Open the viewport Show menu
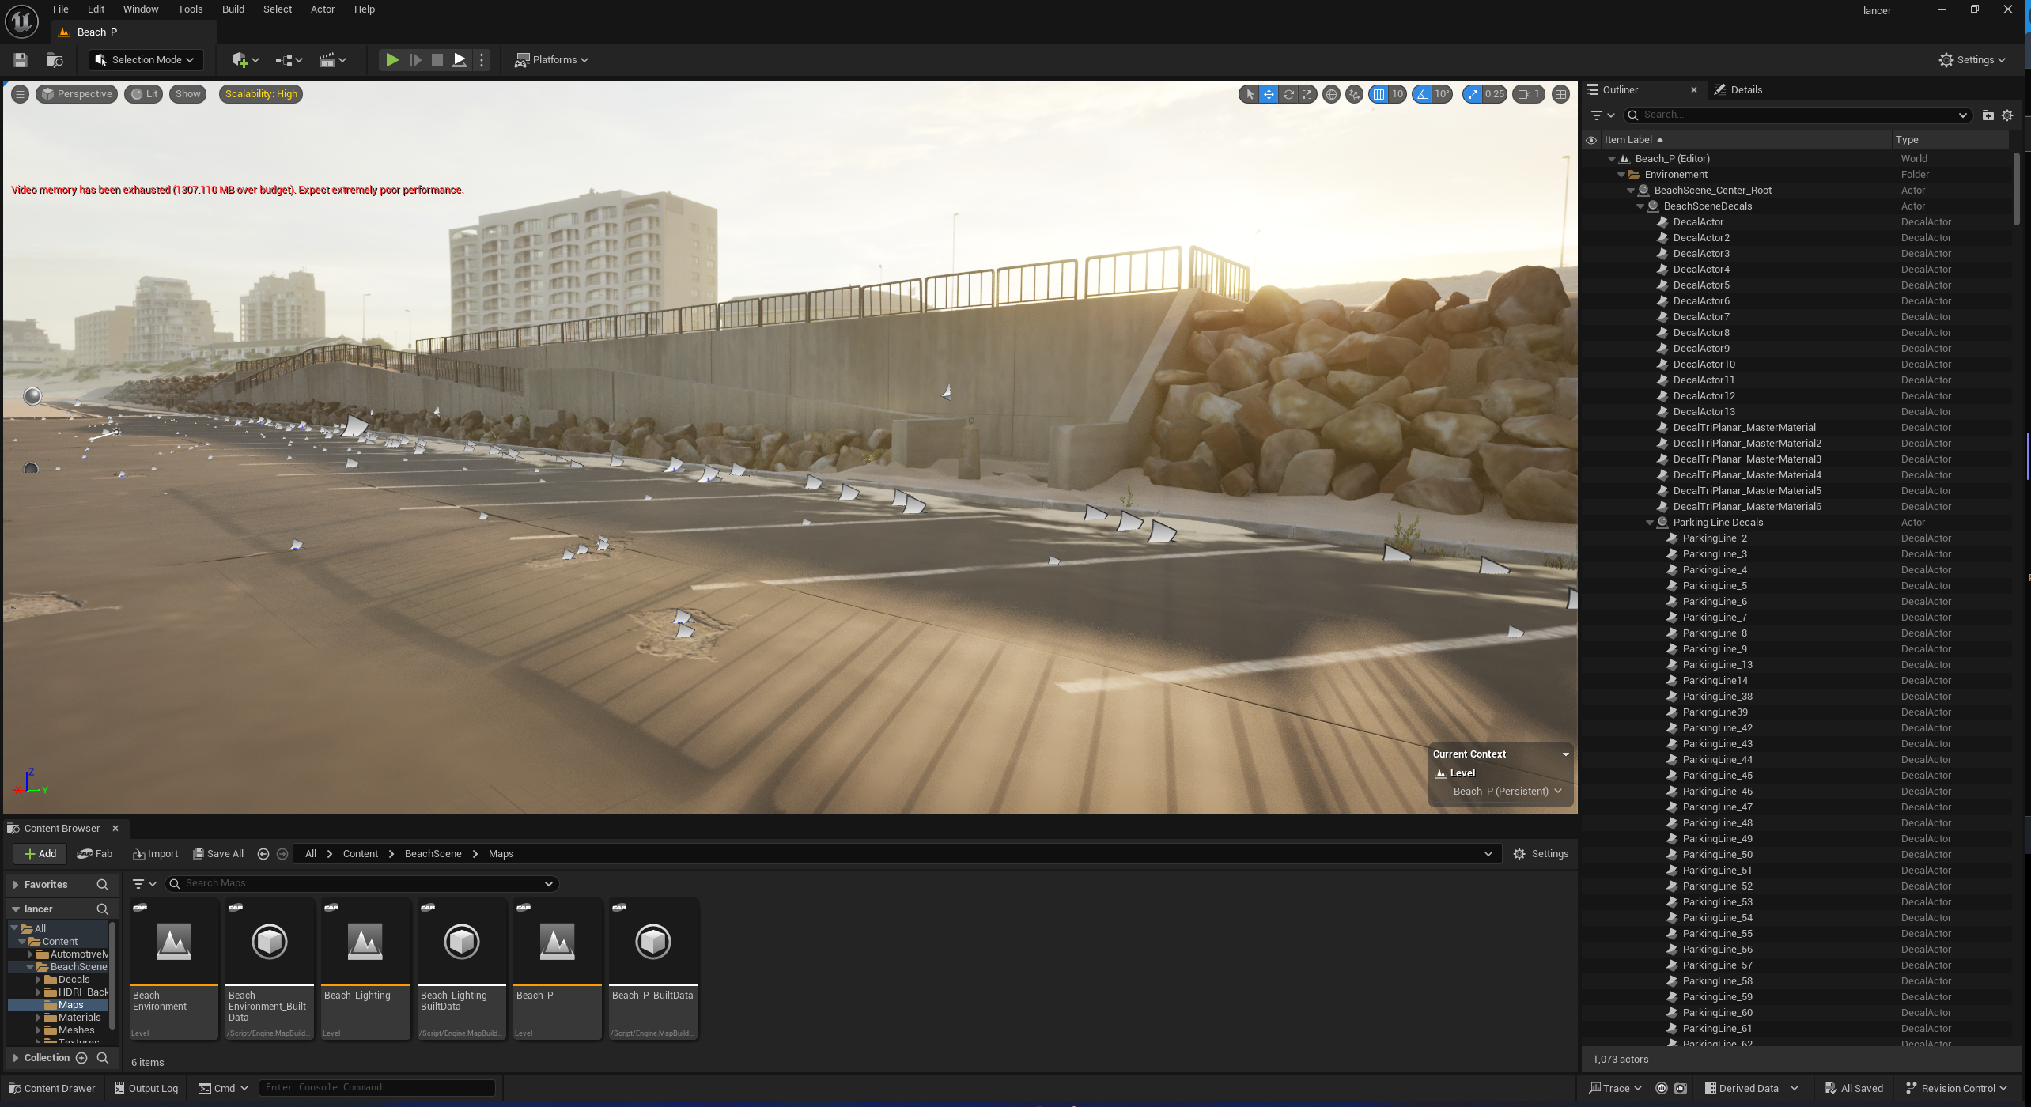This screenshot has width=2031, height=1107. pos(187,94)
